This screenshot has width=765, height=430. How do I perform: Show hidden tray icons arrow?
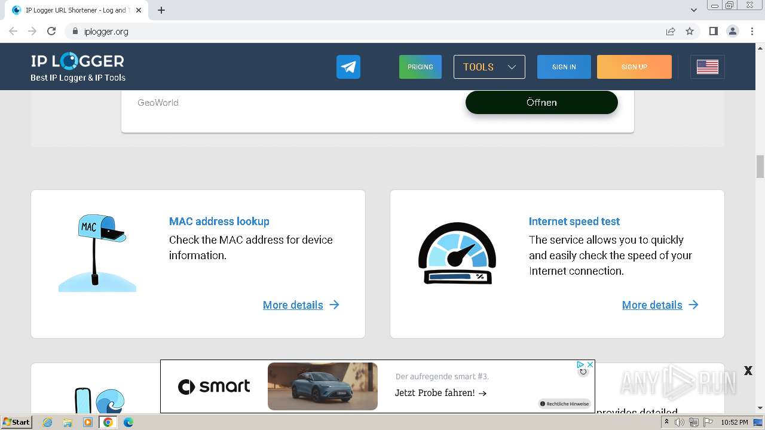tap(666, 422)
